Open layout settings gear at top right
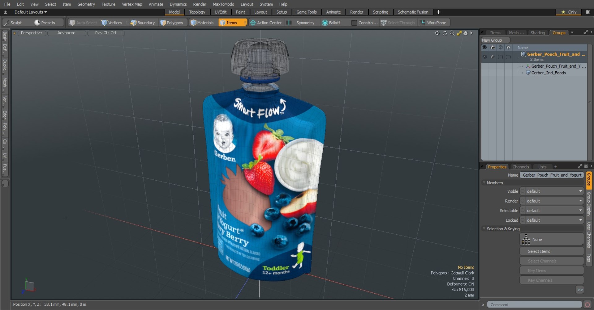This screenshot has height=310, width=594. (x=588, y=12)
